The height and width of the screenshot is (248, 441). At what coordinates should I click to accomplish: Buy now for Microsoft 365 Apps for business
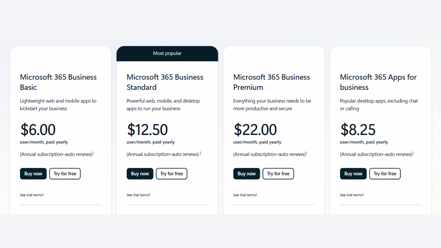tap(353, 174)
